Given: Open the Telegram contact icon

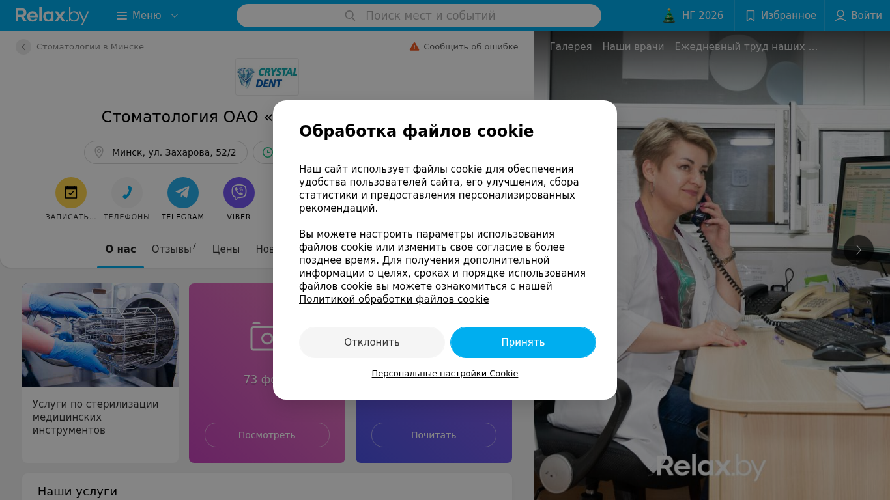Looking at the screenshot, I should click(183, 193).
